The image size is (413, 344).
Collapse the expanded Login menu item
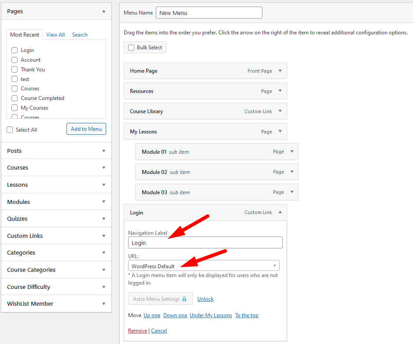click(280, 212)
